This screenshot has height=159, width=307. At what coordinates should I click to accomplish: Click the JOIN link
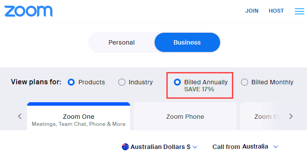pos(252,11)
